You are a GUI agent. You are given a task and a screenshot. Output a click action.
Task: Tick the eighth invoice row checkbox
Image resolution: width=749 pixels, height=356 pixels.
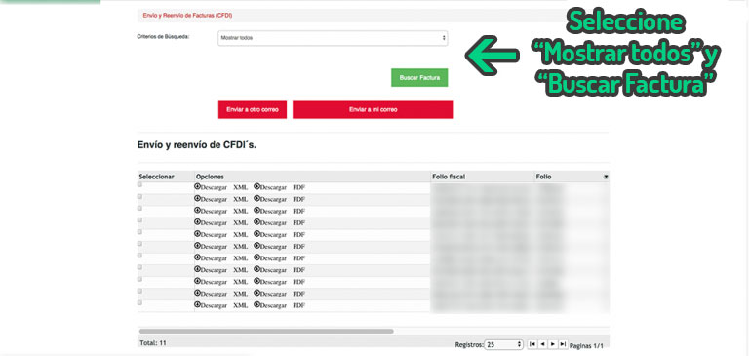(140, 266)
